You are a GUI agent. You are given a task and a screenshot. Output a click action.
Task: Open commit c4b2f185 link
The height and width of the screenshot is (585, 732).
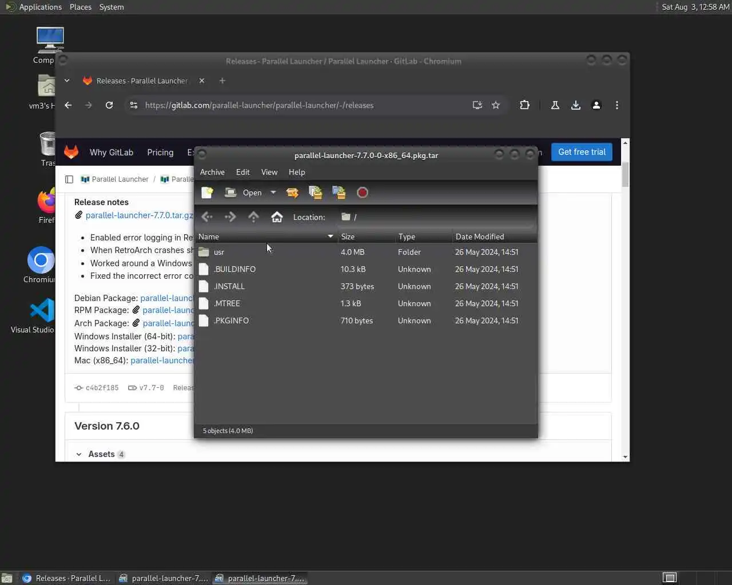[x=102, y=388]
